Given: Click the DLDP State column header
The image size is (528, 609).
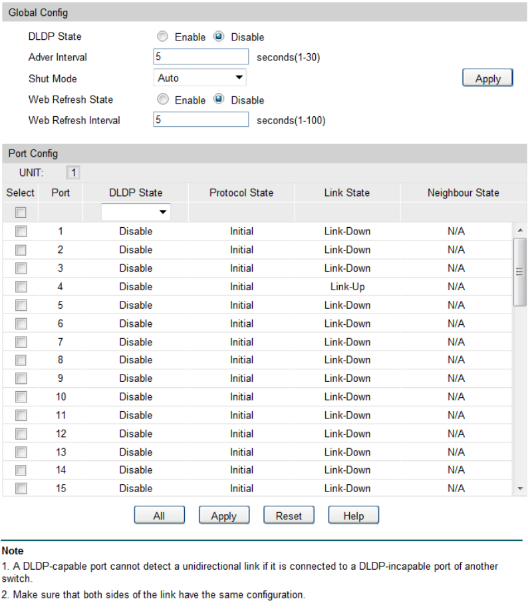Looking at the screenshot, I should point(136,193).
